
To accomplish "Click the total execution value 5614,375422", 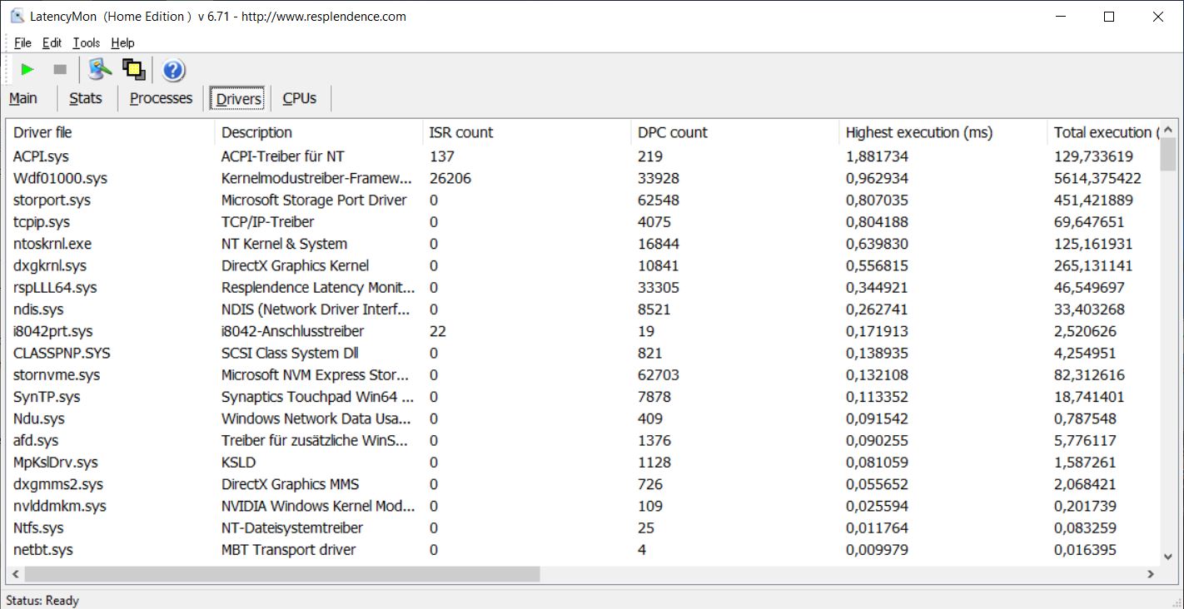I will coord(1097,178).
